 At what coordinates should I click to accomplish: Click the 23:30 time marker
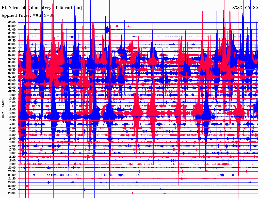[x=12, y=193]
